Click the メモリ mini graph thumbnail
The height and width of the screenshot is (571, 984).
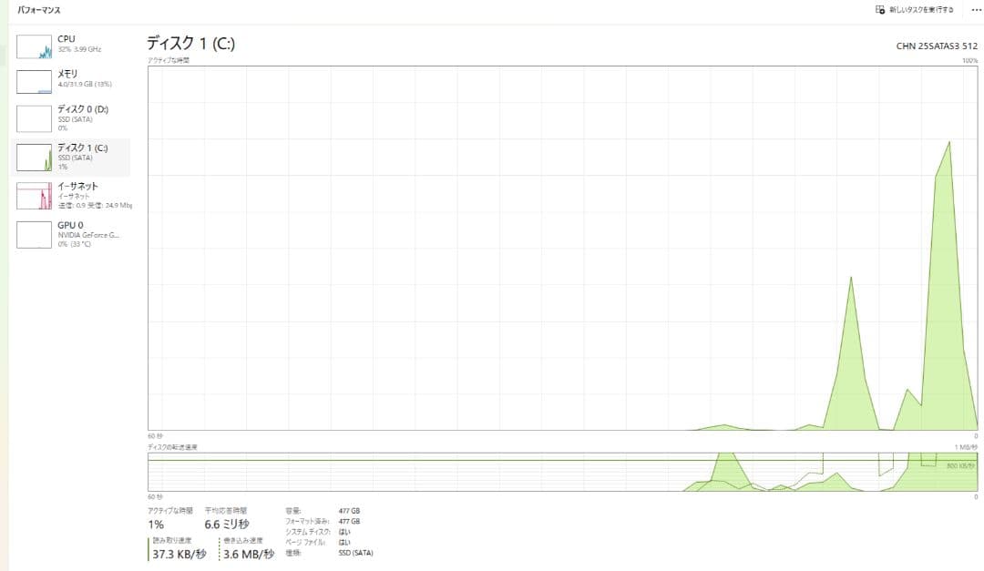point(35,82)
